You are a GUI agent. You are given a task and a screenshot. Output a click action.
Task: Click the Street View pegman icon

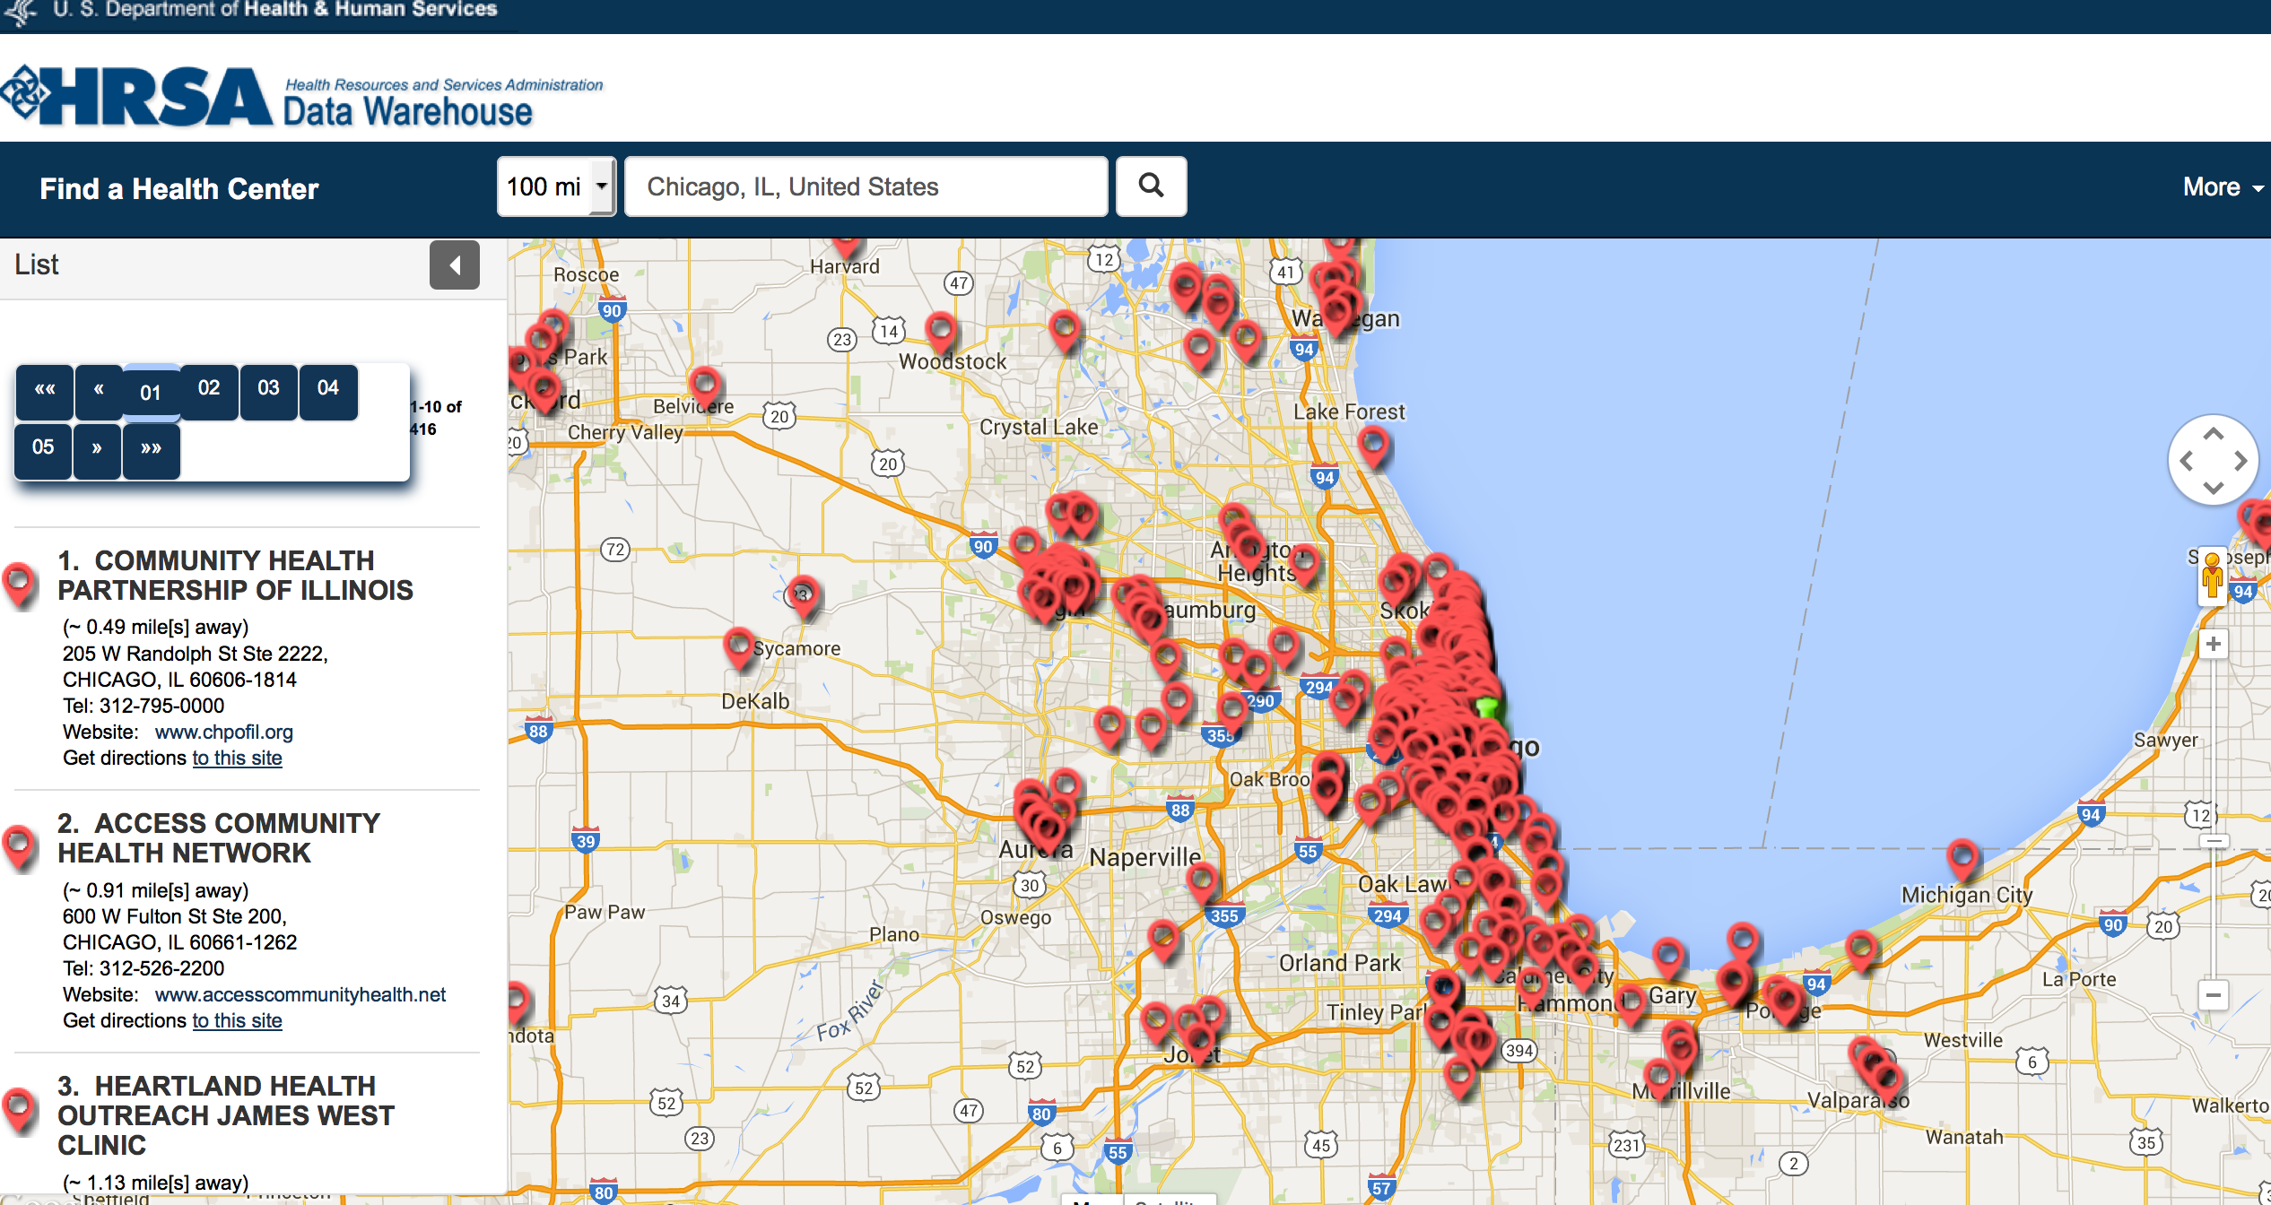click(2212, 576)
